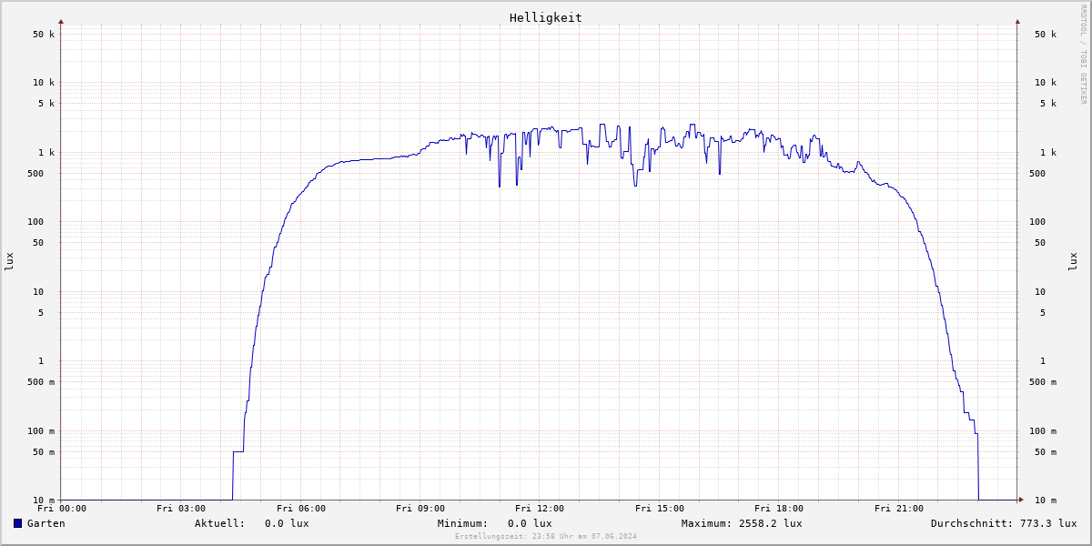Select the '10 k' label on left axis
Image resolution: width=1092 pixels, height=546 pixels.
click(x=44, y=83)
